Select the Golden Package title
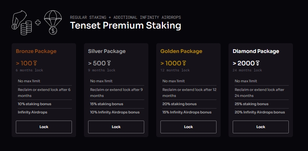Screen dimensions: 308x151 (181, 51)
